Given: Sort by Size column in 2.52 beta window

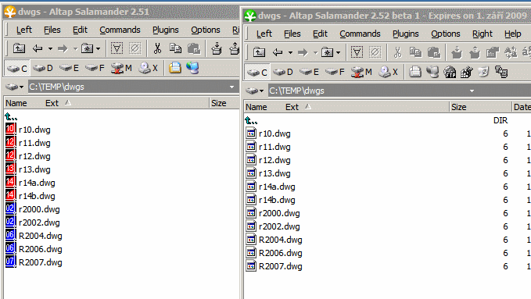Looking at the screenshot, I should [459, 107].
